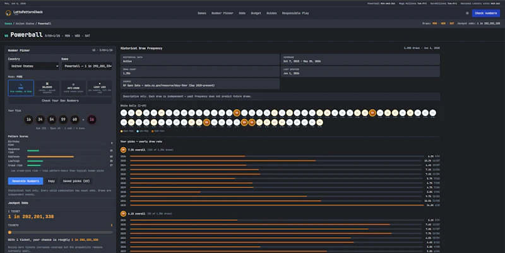Select BALANCED mode card

pyautogui.click(x=47, y=88)
